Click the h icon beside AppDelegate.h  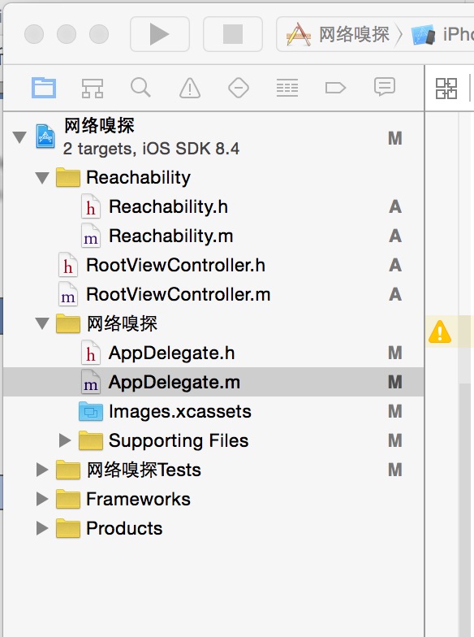point(91,353)
